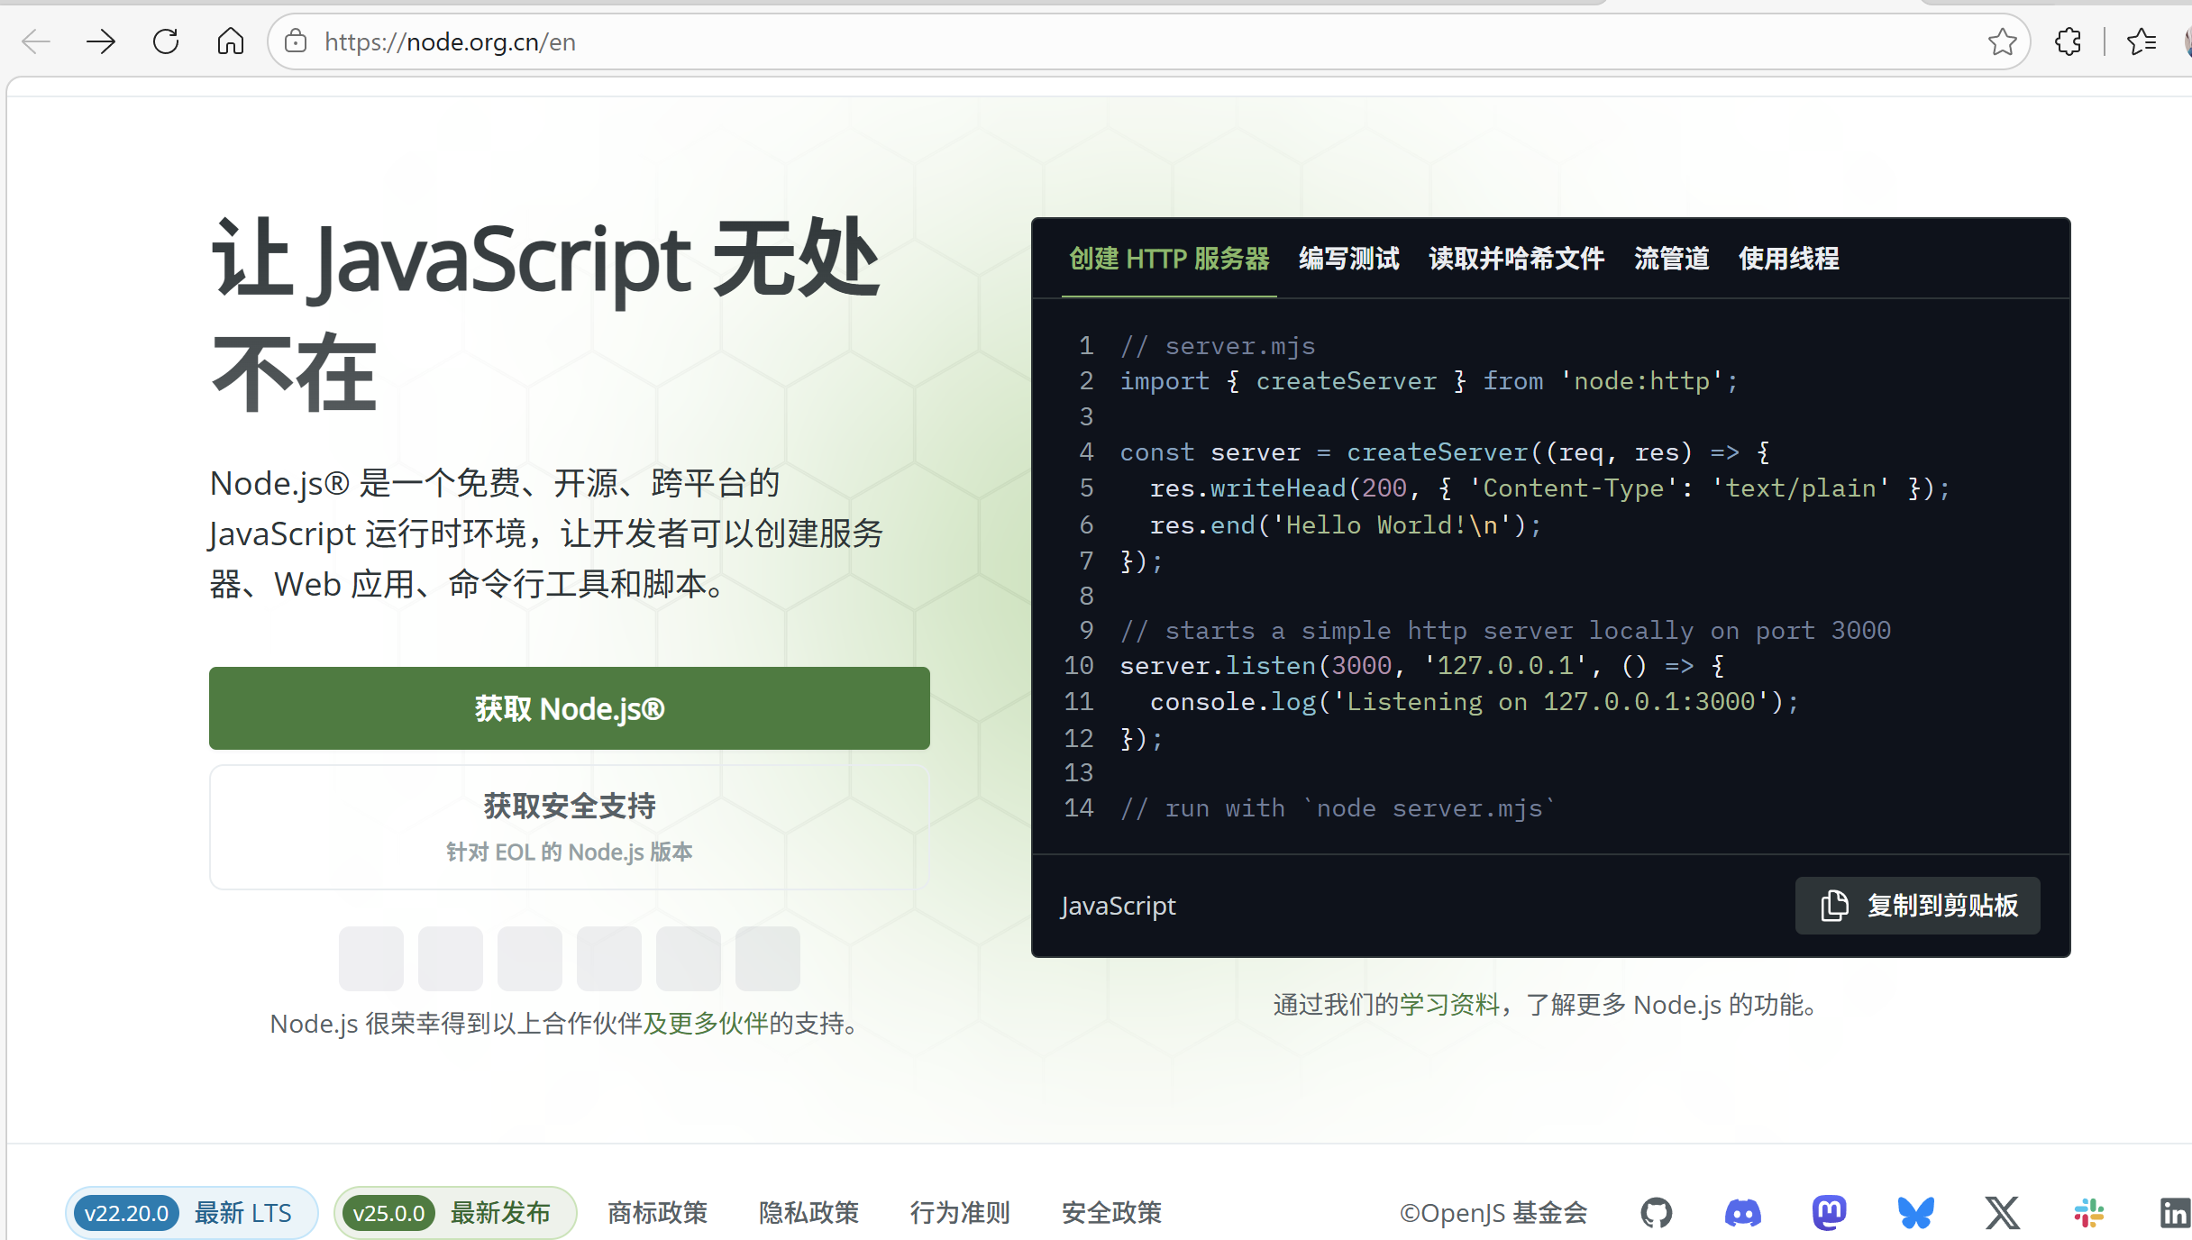Screen dimensions: 2192x1240
Task: Open the 行为准则 footer link
Action: [x=961, y=1213]
